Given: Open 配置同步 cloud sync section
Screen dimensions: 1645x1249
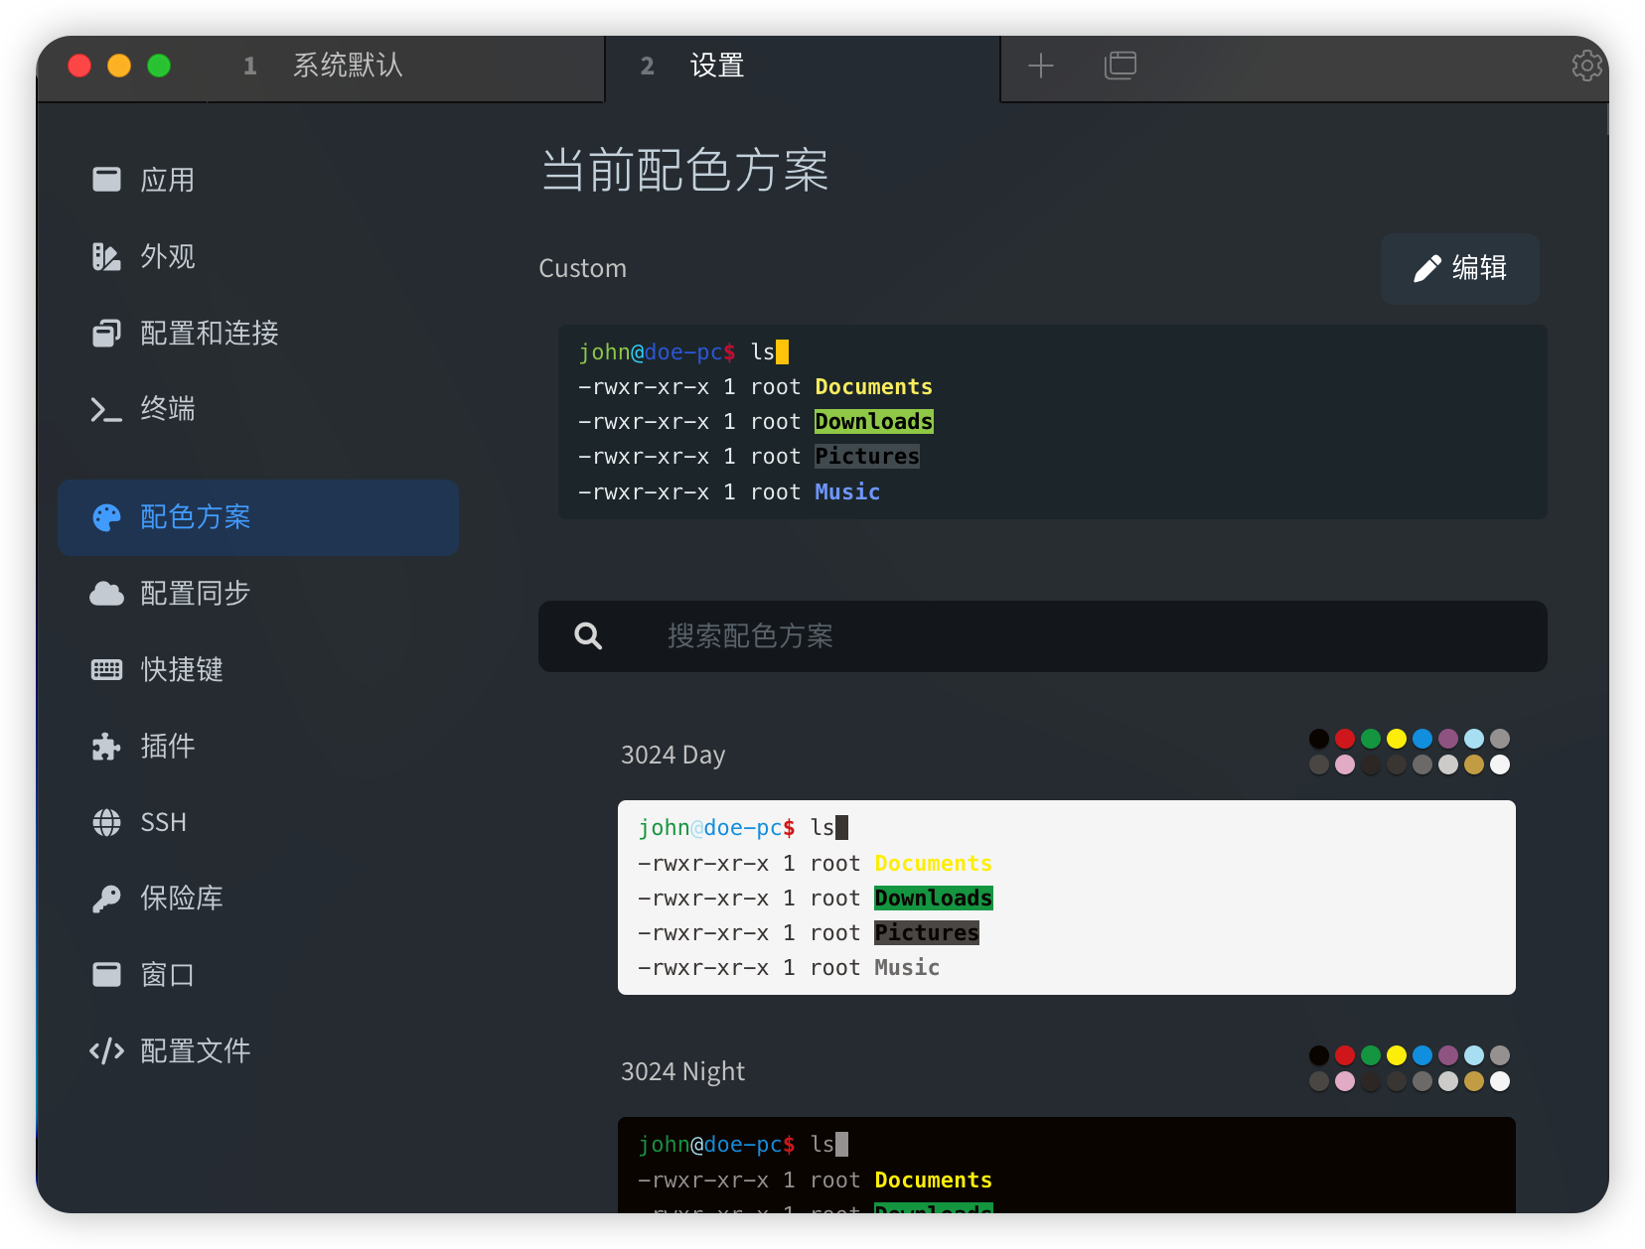Looking at the screenshot, I should coord(257,594).
